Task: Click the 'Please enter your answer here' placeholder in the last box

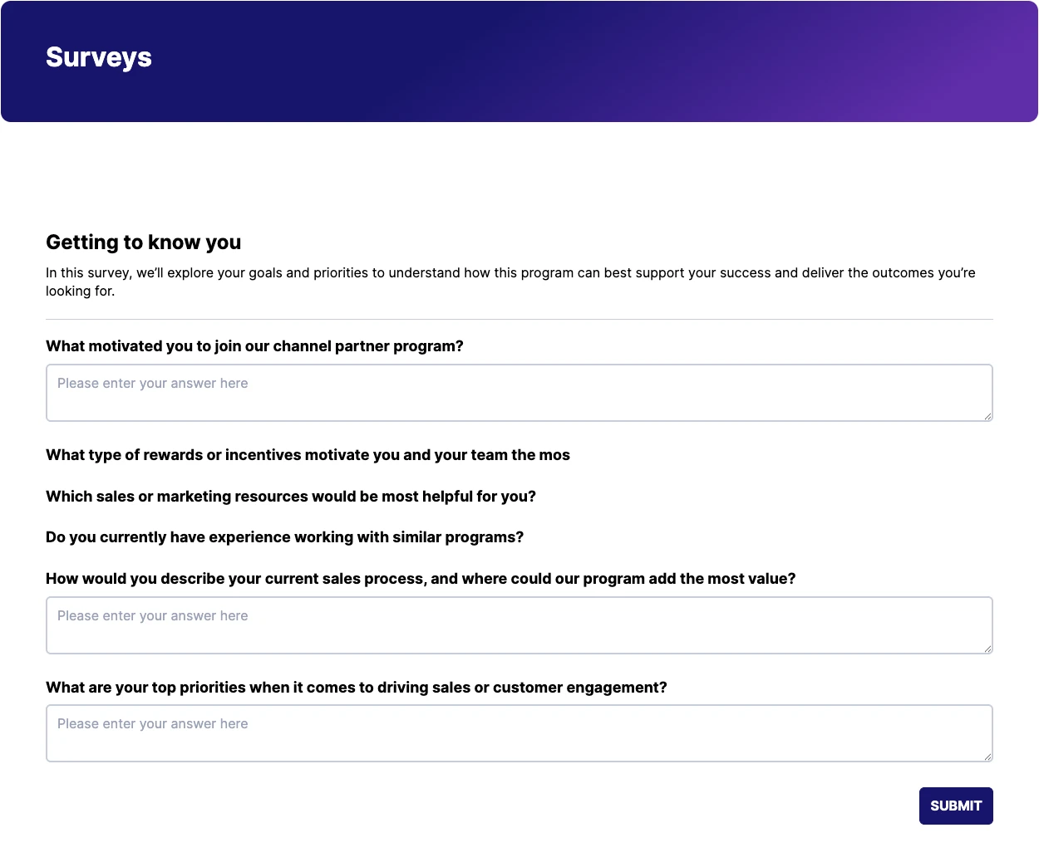Action: click(x=153, y=724)
